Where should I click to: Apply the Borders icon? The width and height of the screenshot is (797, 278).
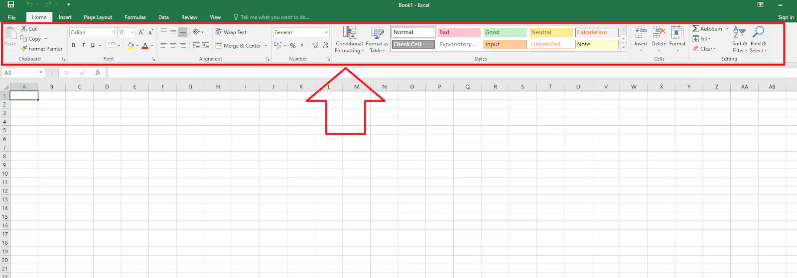click(112, 45)
